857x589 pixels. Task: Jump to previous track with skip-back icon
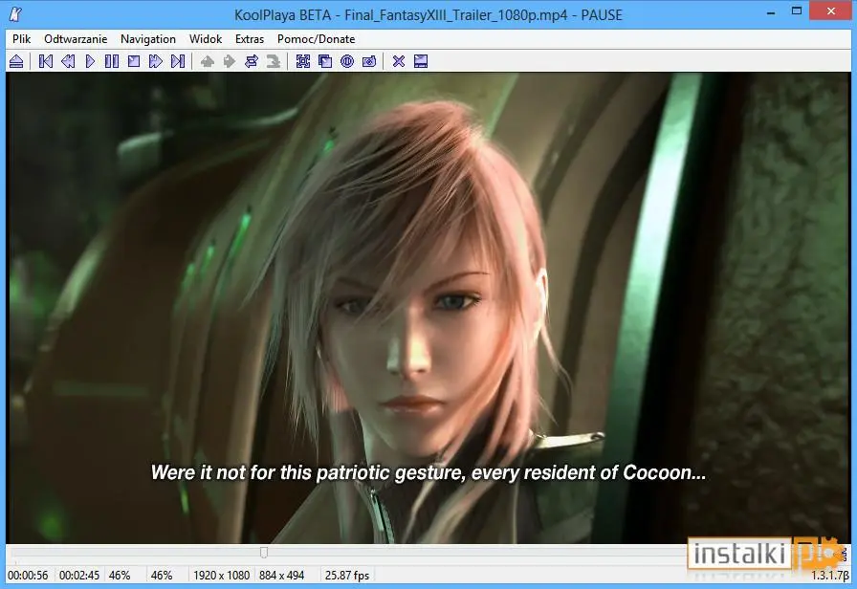(46, 61)
